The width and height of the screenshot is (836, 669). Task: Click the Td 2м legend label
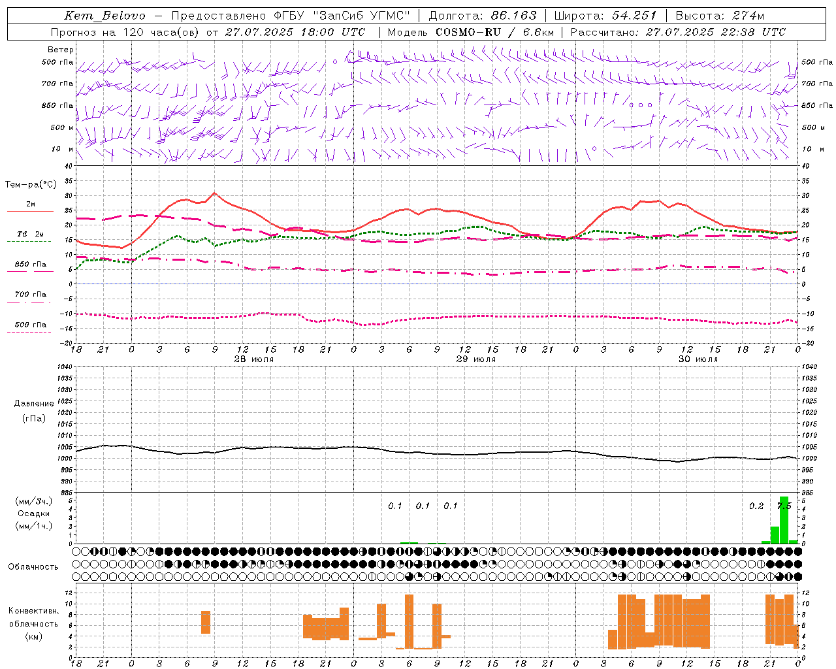point(31,234)
